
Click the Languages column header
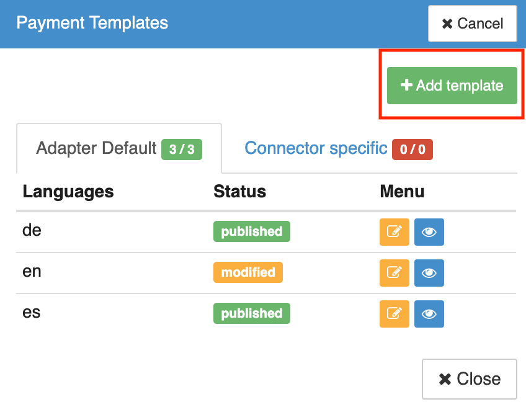[68, 192]
